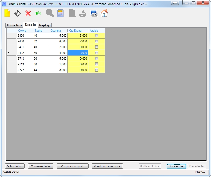Check Asaldo box for color 2722
The image size is (211, 177).
click(96, 70)
